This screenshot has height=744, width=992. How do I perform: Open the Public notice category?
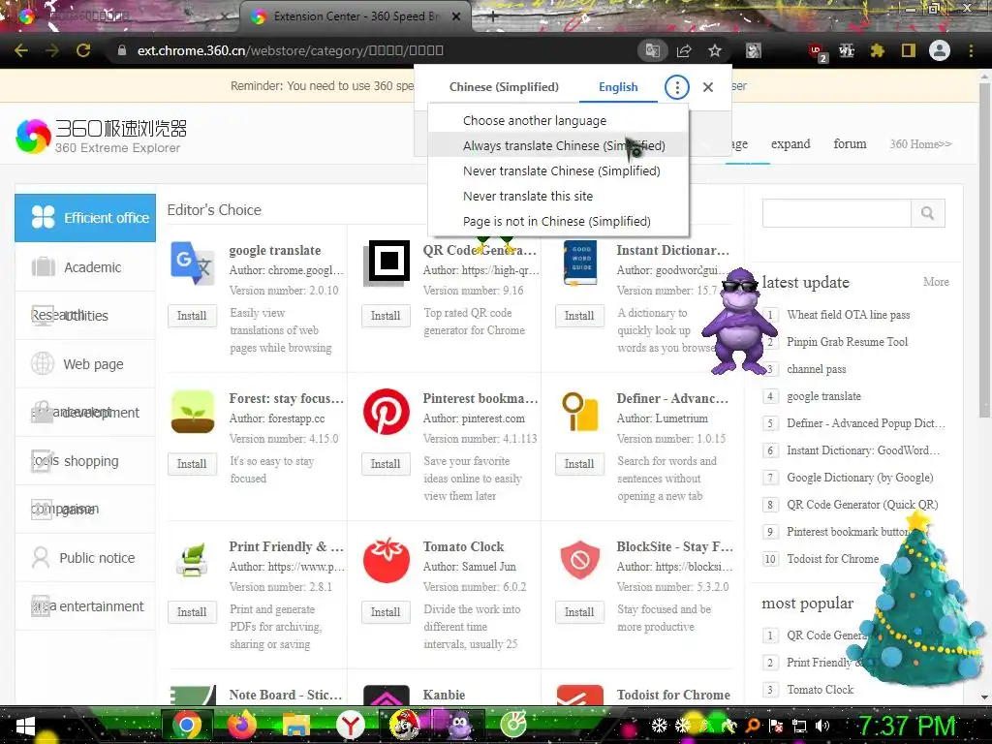coord(85,557)
